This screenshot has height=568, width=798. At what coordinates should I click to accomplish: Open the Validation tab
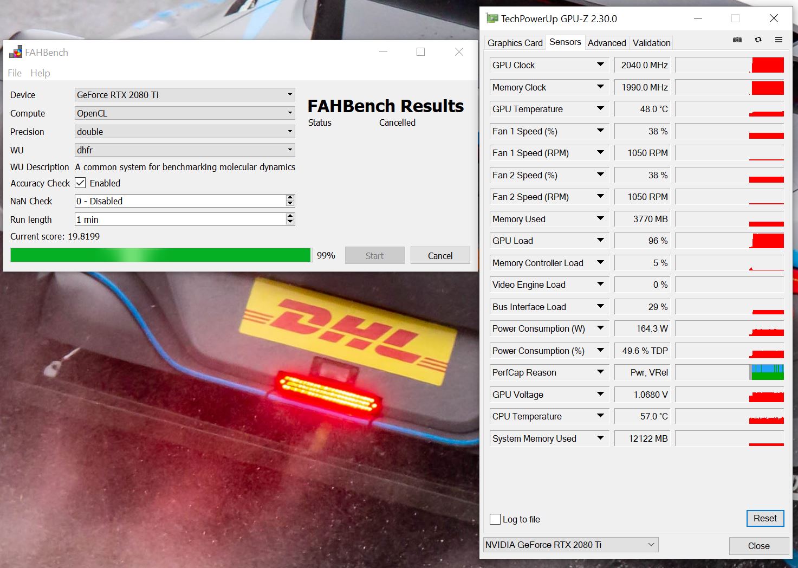point(651,43)
